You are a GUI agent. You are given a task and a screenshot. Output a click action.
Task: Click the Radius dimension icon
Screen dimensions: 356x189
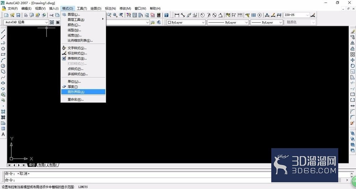click(x=202, y=15)
